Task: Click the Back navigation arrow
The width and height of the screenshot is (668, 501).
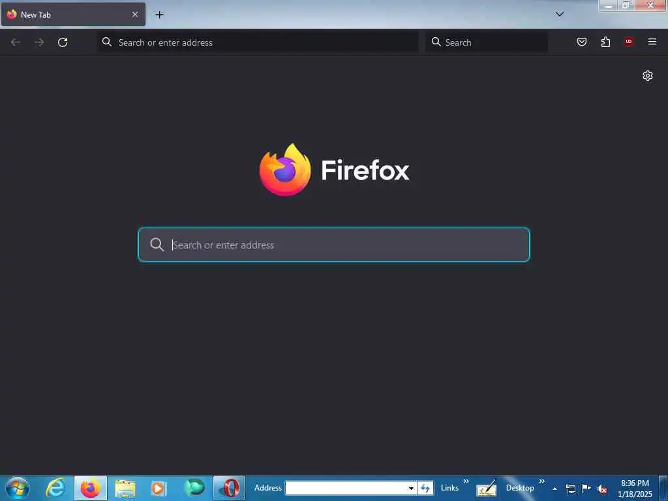Action: pos(16,42)
